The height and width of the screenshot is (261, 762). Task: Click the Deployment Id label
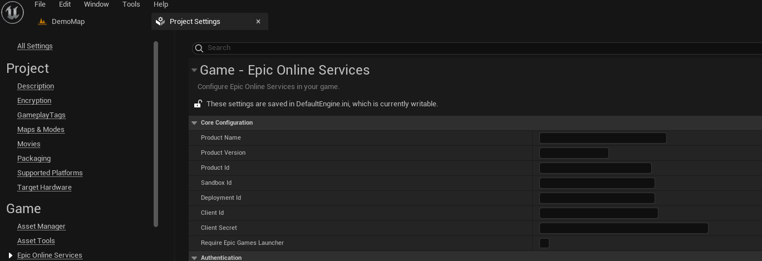(x=221, y=198)
